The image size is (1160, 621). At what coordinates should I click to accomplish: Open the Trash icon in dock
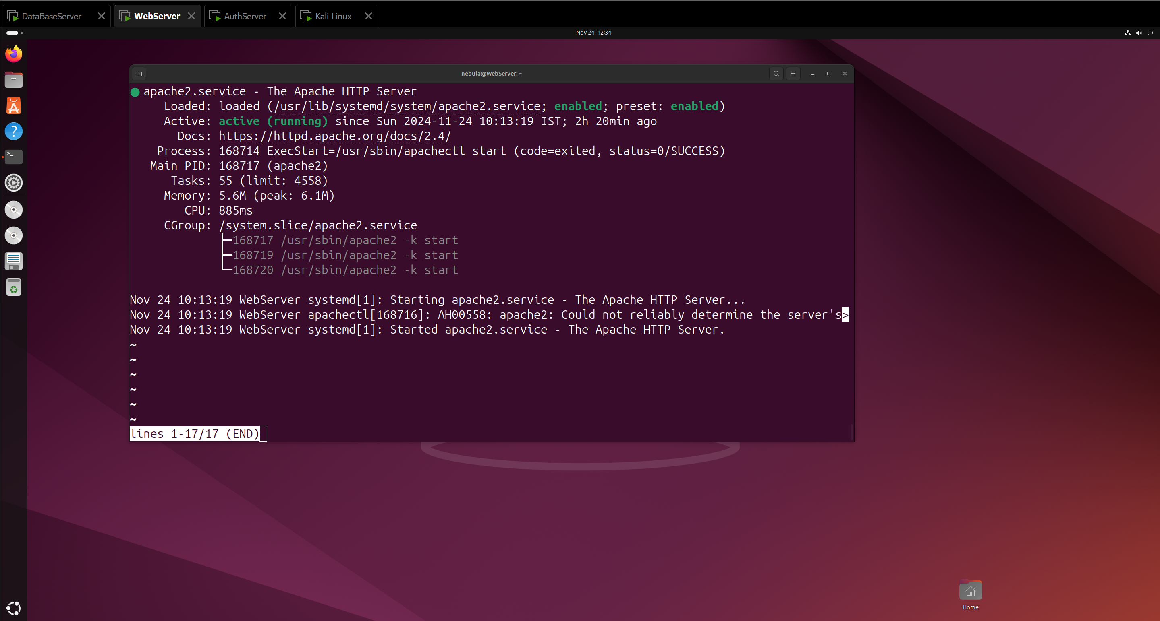point(14,288)
